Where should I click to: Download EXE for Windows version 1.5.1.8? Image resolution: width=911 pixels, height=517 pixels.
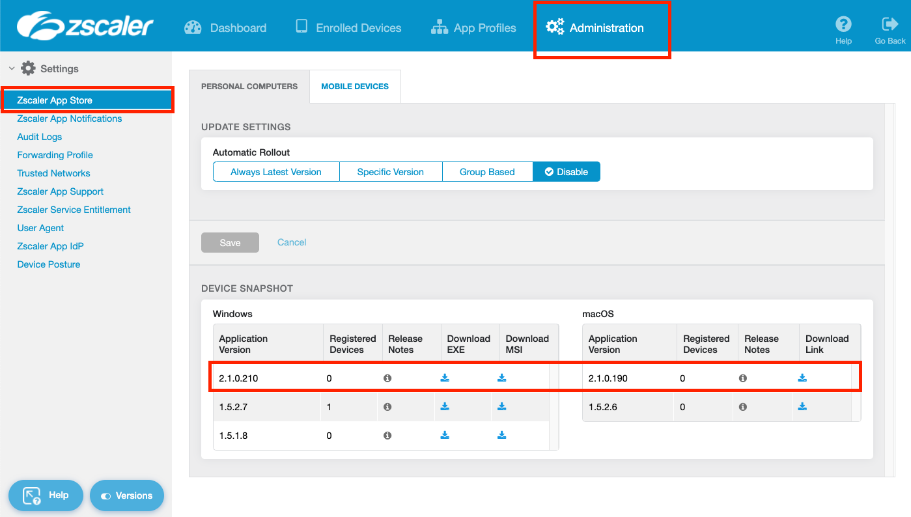445,436
